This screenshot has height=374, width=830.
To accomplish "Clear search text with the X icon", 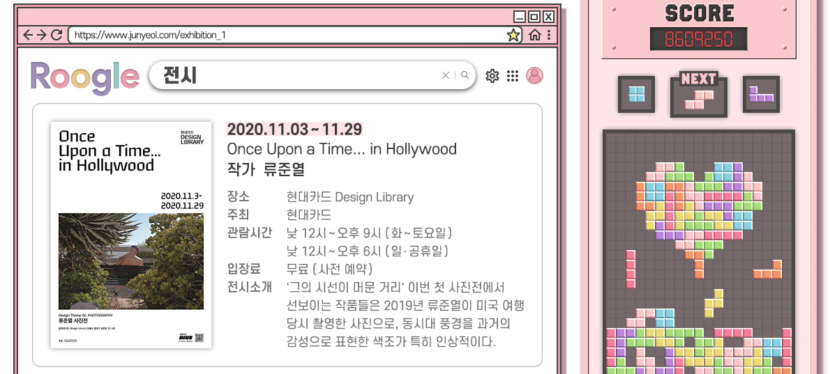I will [446, 75].
